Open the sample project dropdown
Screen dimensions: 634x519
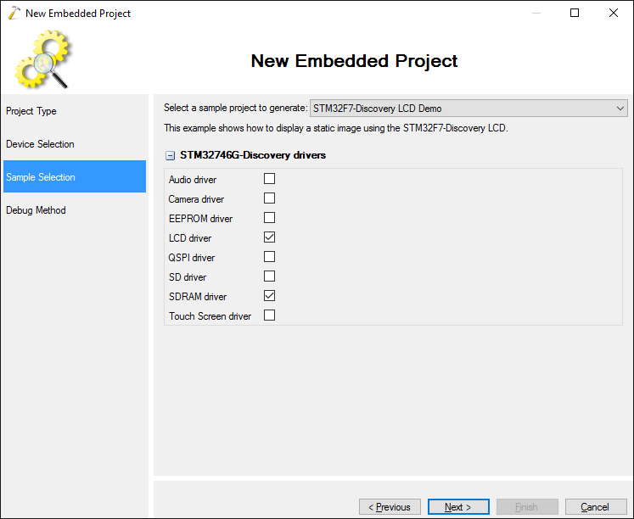pyautogui.click(x=468, y=109)
